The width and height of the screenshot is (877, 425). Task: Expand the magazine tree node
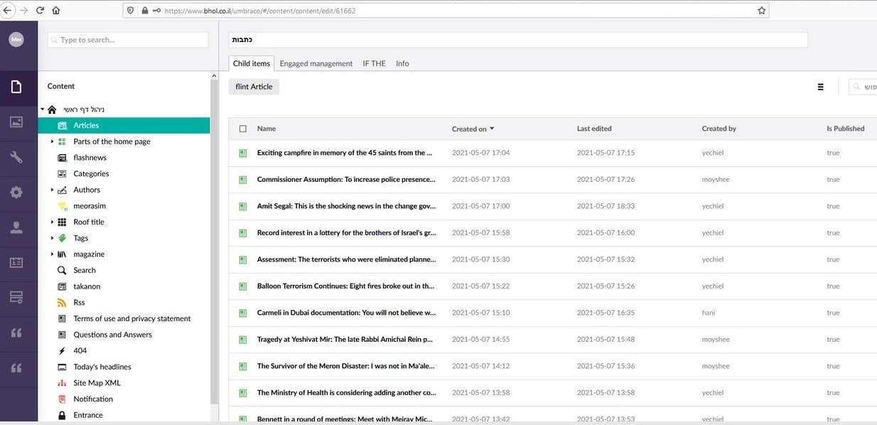click(52, 254)
